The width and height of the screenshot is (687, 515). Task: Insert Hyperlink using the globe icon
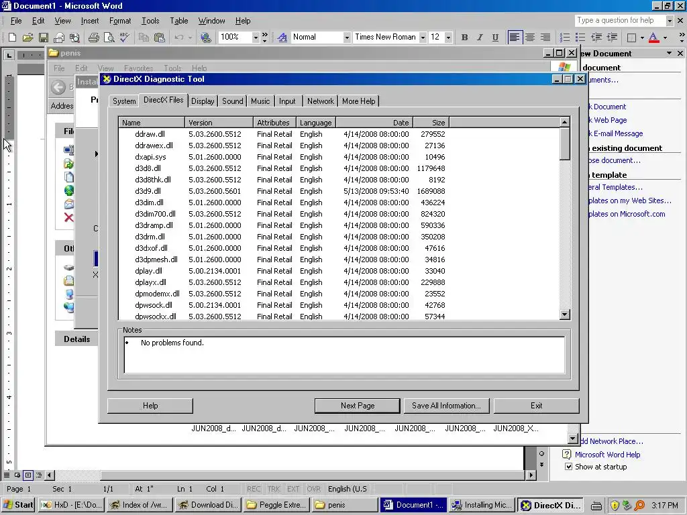205,38
